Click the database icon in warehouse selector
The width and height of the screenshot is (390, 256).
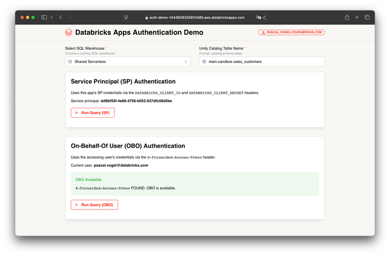point(70,61)
